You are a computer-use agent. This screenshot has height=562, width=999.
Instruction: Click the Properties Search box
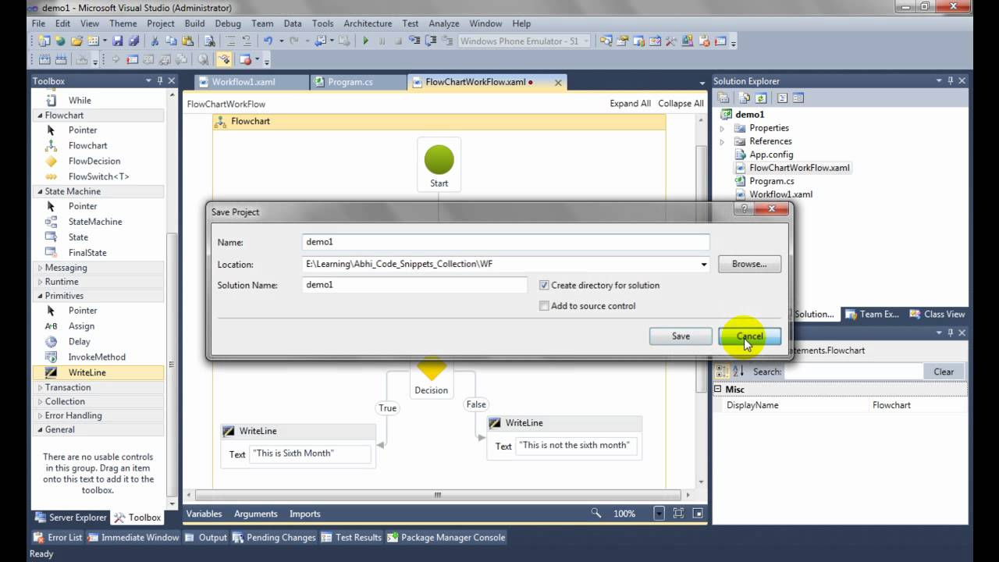[853, 372]
